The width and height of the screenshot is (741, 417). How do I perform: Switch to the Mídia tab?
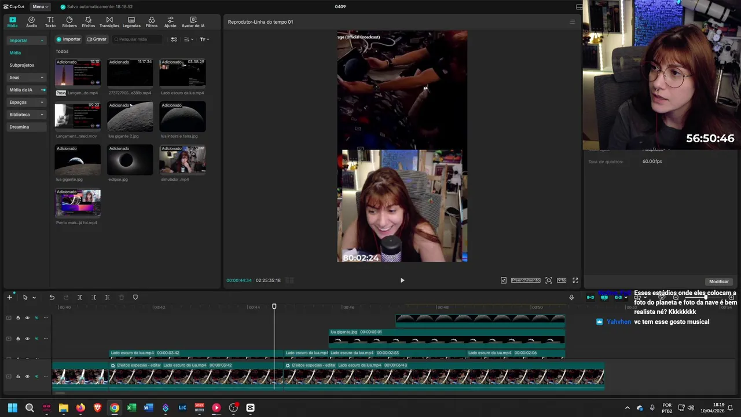click(12, 22)
